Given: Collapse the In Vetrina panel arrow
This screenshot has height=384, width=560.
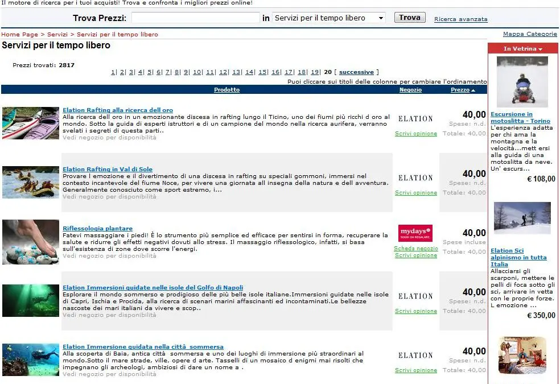Looking at the screenshot, I should click(x=540, y=49).
